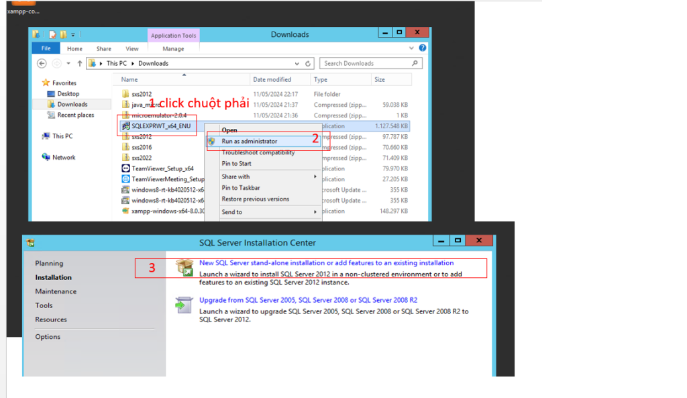The height and width of the screenshot is (398, 687).
Task: Click the Explorer Help question mark icon
Action: tap(423, 48)
